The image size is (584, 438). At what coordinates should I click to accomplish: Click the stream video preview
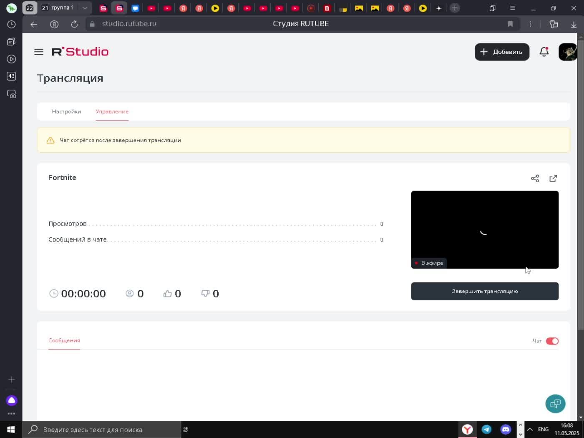pyautogui.click(x=485, y=230)
